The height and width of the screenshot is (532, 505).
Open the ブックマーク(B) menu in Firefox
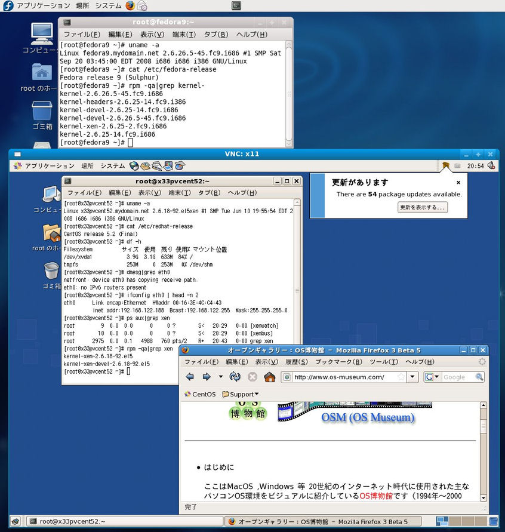click(x=339, y=362)
